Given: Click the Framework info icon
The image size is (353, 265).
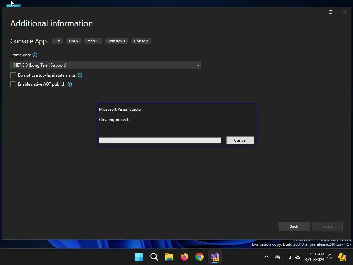Looking at the screenshot, I should tap(35, 55).
